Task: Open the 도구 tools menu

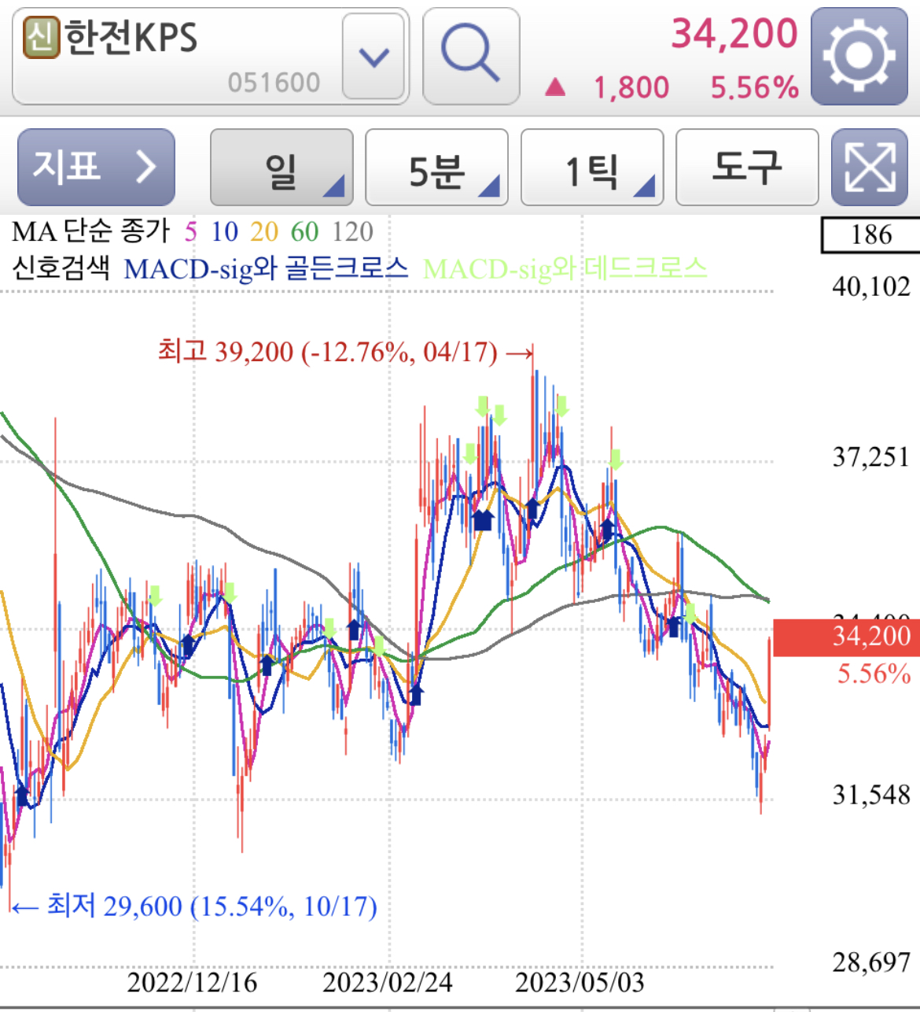Action: [x=747, y=168]
